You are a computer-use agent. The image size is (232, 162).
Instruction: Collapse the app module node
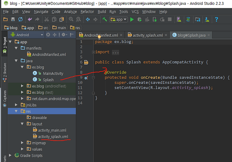pos(10,42)
